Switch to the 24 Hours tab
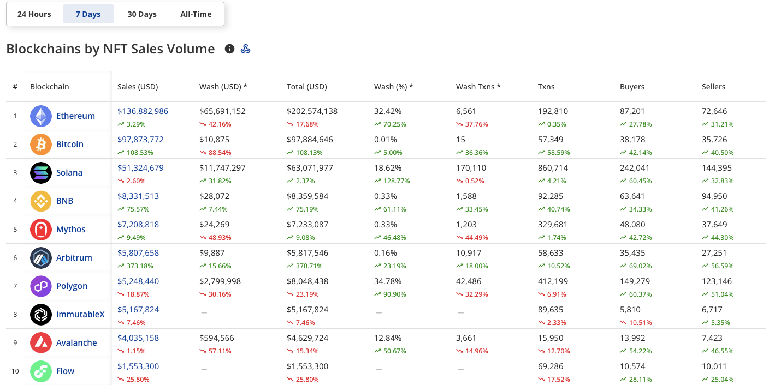The image size is (769, 385). point(34,14)
